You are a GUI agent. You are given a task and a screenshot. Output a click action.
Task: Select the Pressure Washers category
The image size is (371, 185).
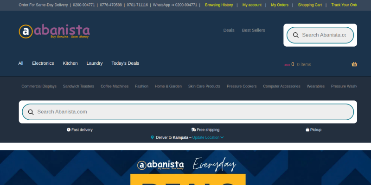(x=344, y=86)
